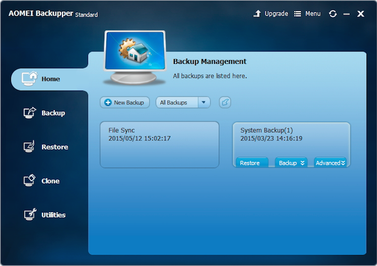Click the AOMEI Backupper Standard title
Screen dimensions: 377x266
click(53, 14)
